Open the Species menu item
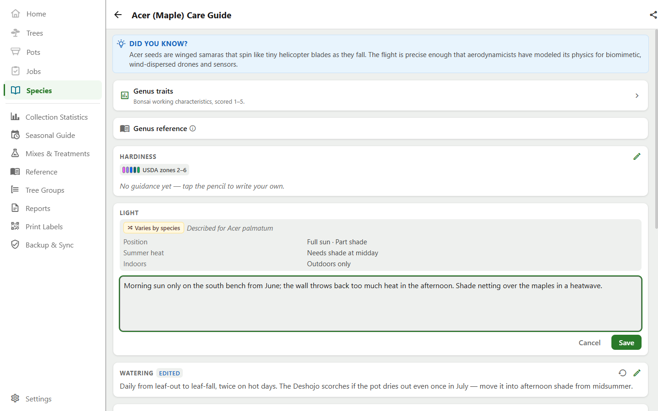 click(x=53, y=90)
